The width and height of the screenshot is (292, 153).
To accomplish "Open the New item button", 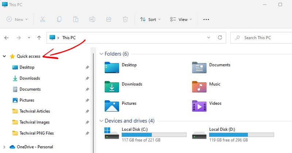I will point(17,19).
